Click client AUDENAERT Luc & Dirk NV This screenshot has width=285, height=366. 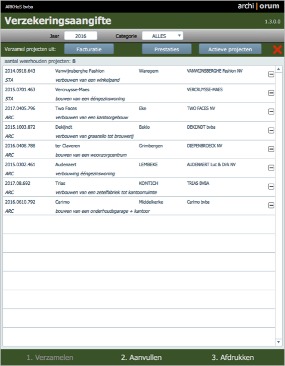click(x=211, y=165)
